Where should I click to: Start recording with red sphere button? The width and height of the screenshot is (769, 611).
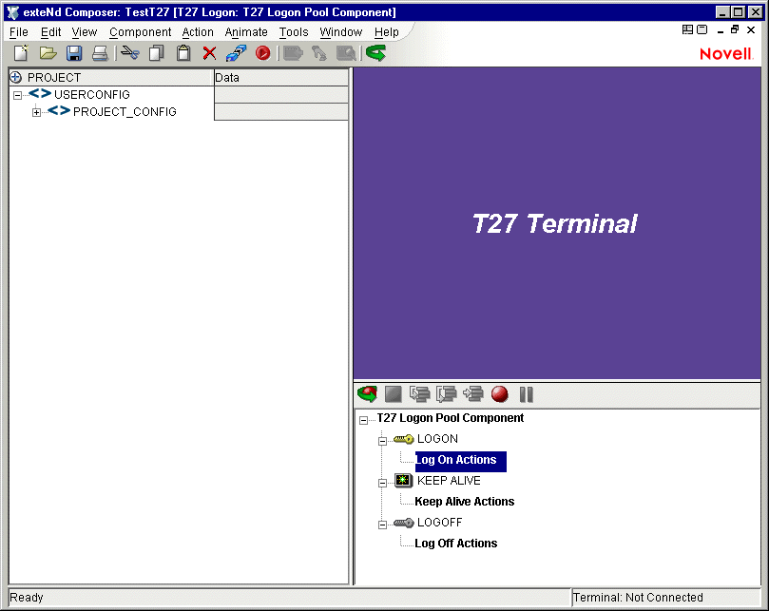point(500,393)
